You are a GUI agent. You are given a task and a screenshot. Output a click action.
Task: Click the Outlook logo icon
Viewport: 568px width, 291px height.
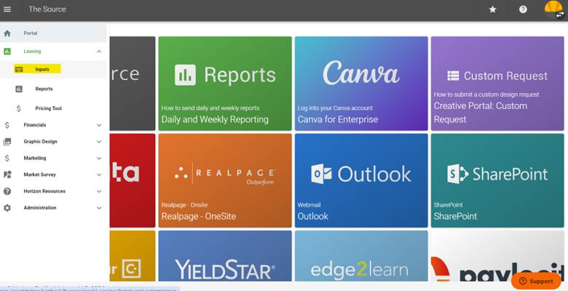(x=321, y=174)
